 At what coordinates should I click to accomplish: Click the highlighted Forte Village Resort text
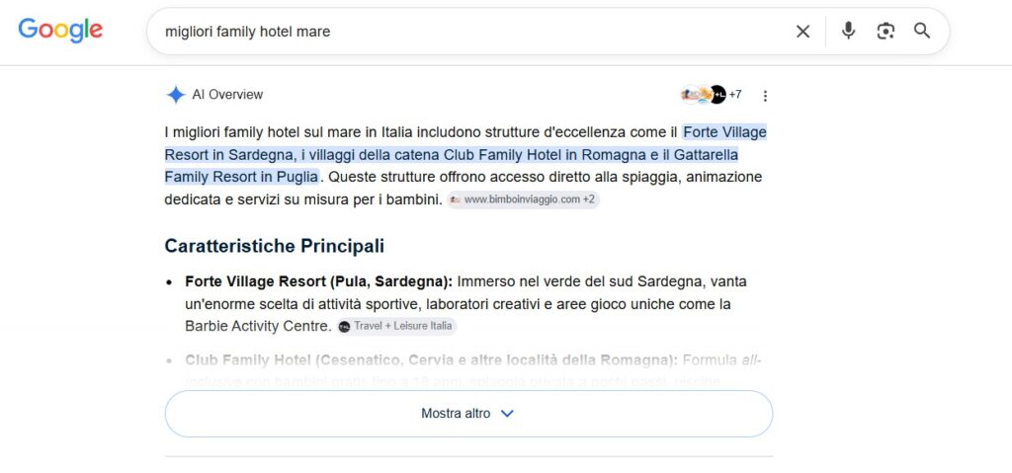click(x=724, y=133)
